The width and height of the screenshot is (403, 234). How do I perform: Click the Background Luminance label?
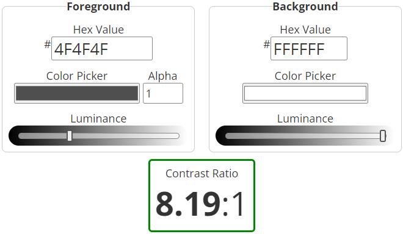click(x=305, y=119)
